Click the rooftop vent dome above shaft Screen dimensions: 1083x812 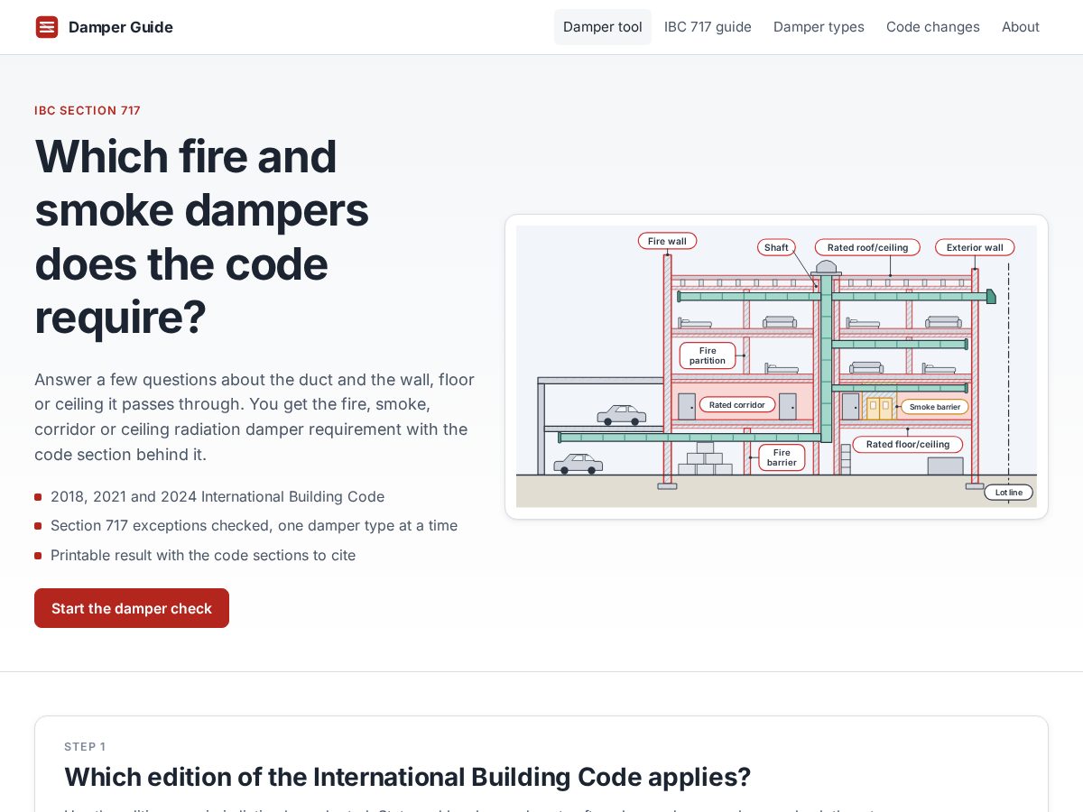826,268
